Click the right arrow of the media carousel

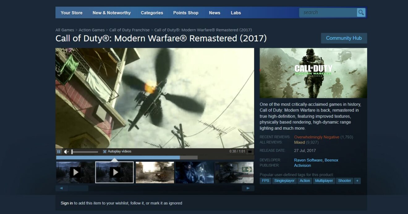[x=248, y=188]
